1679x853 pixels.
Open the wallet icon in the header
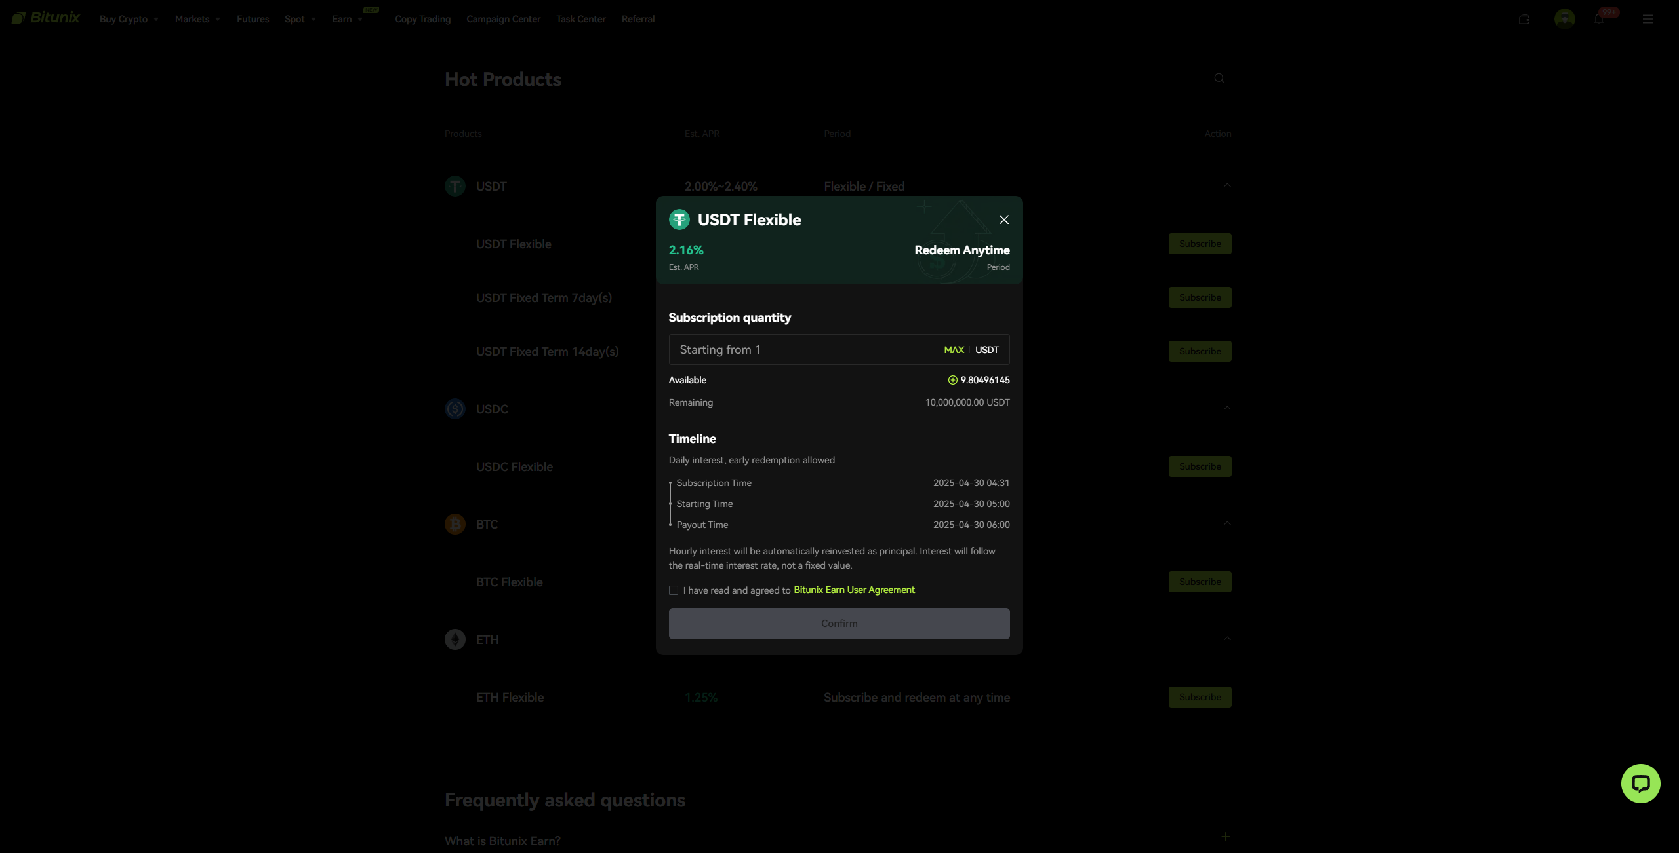click(x=1524, y=19)
